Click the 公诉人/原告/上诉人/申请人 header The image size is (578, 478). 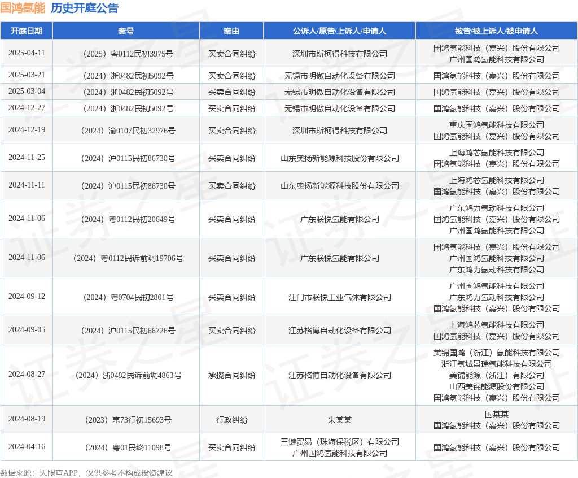click(x=339, y=31)
